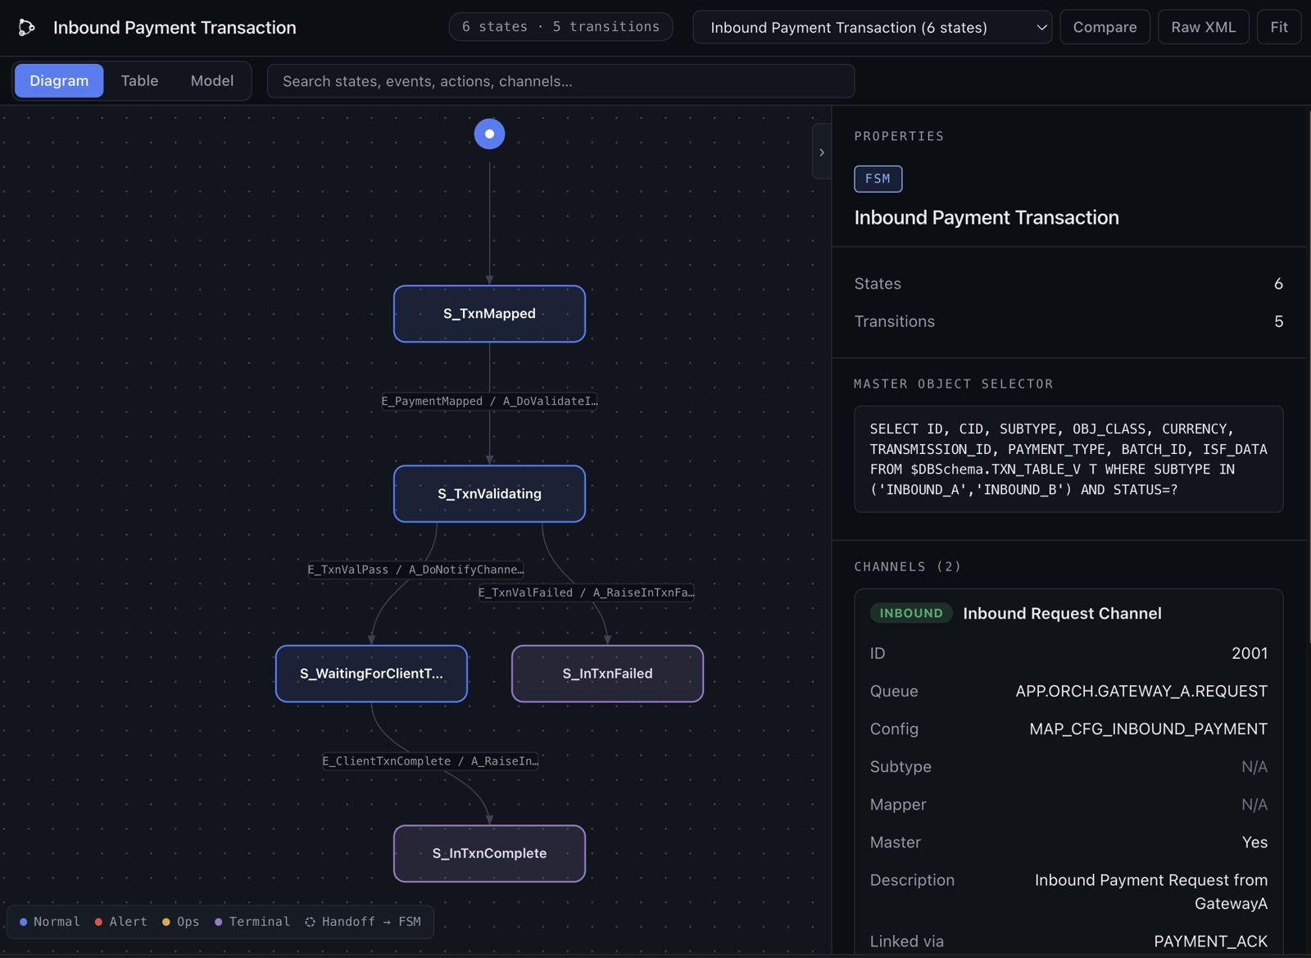Click the FSM tag in Properties
The image size is (1311, 958).
click(x=878, y=179)
